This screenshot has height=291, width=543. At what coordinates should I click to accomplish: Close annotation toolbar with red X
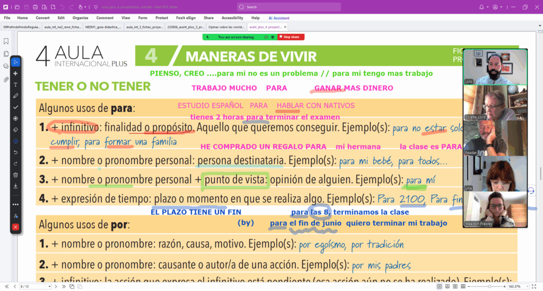point(15,227)
